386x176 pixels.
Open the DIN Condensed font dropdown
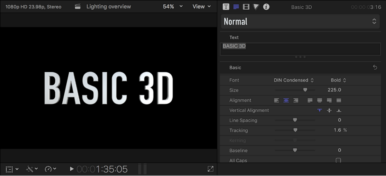(x=294, y=80)
